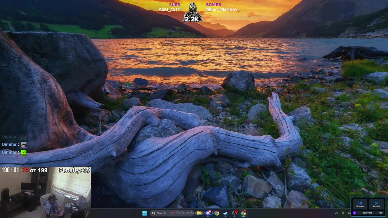Click the bombs name Milen_Marinov
Image resolution: width=388 pixels, height=218 pixels.
(222, 9)
